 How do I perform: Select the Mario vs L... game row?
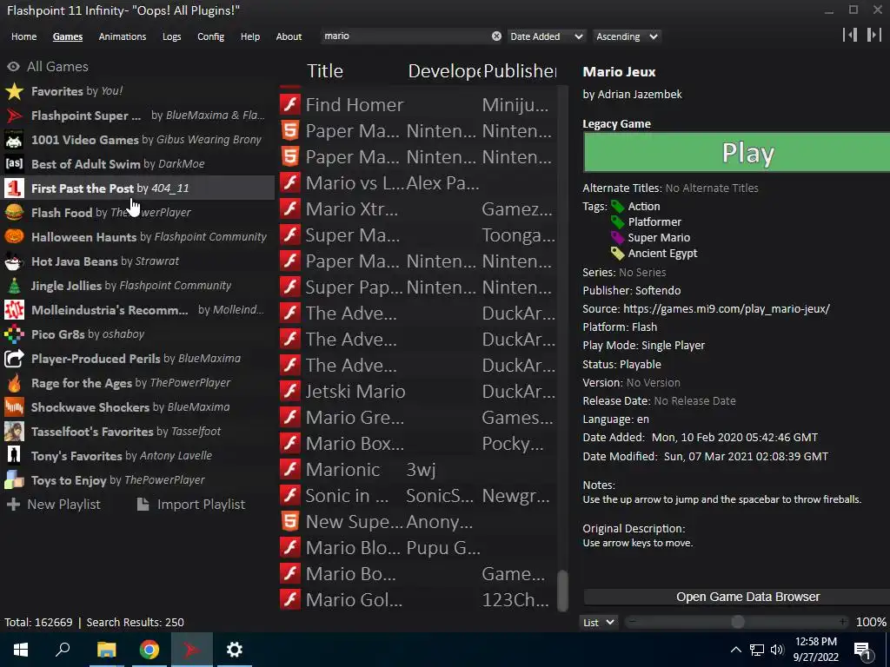[x=418, y=182]
